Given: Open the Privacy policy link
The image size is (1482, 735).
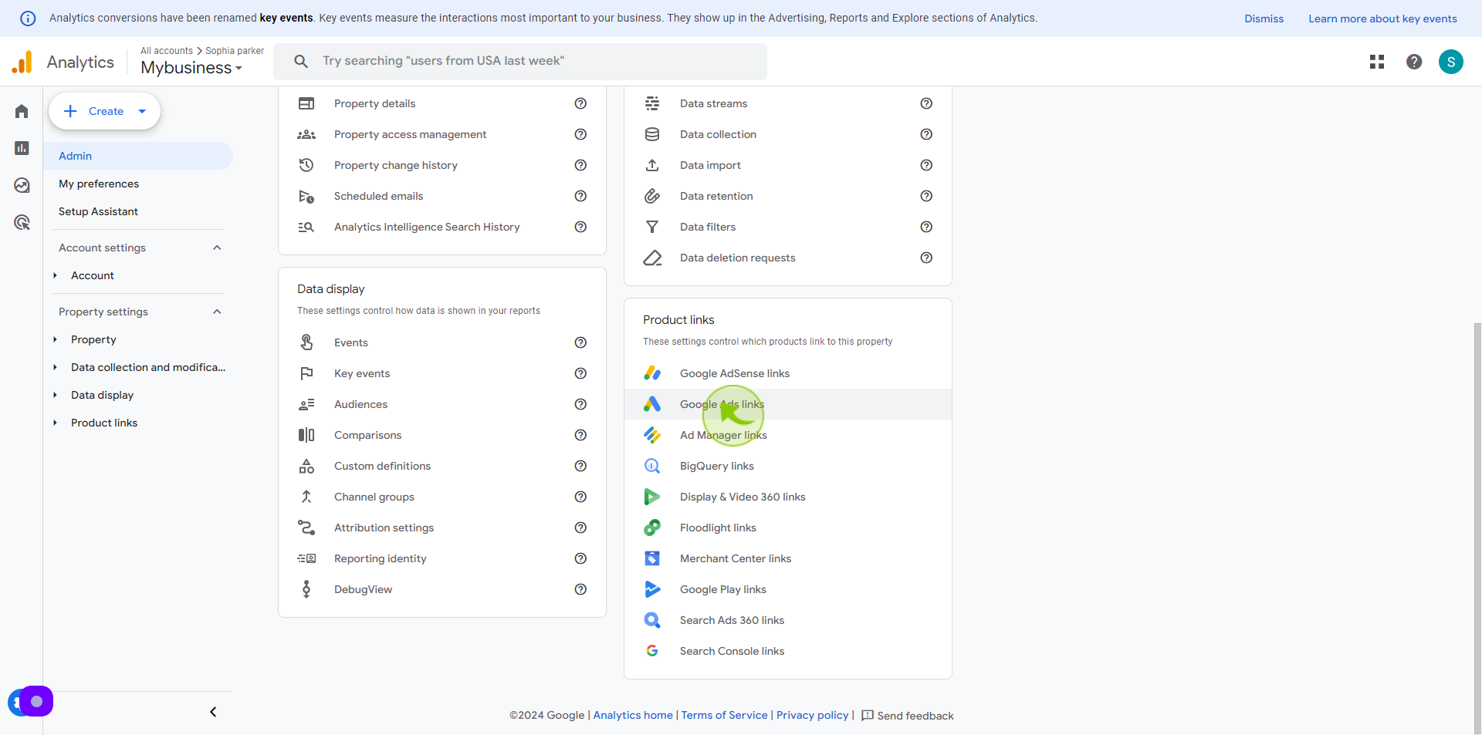Looking at the screenshot, I should pos(812,715).
